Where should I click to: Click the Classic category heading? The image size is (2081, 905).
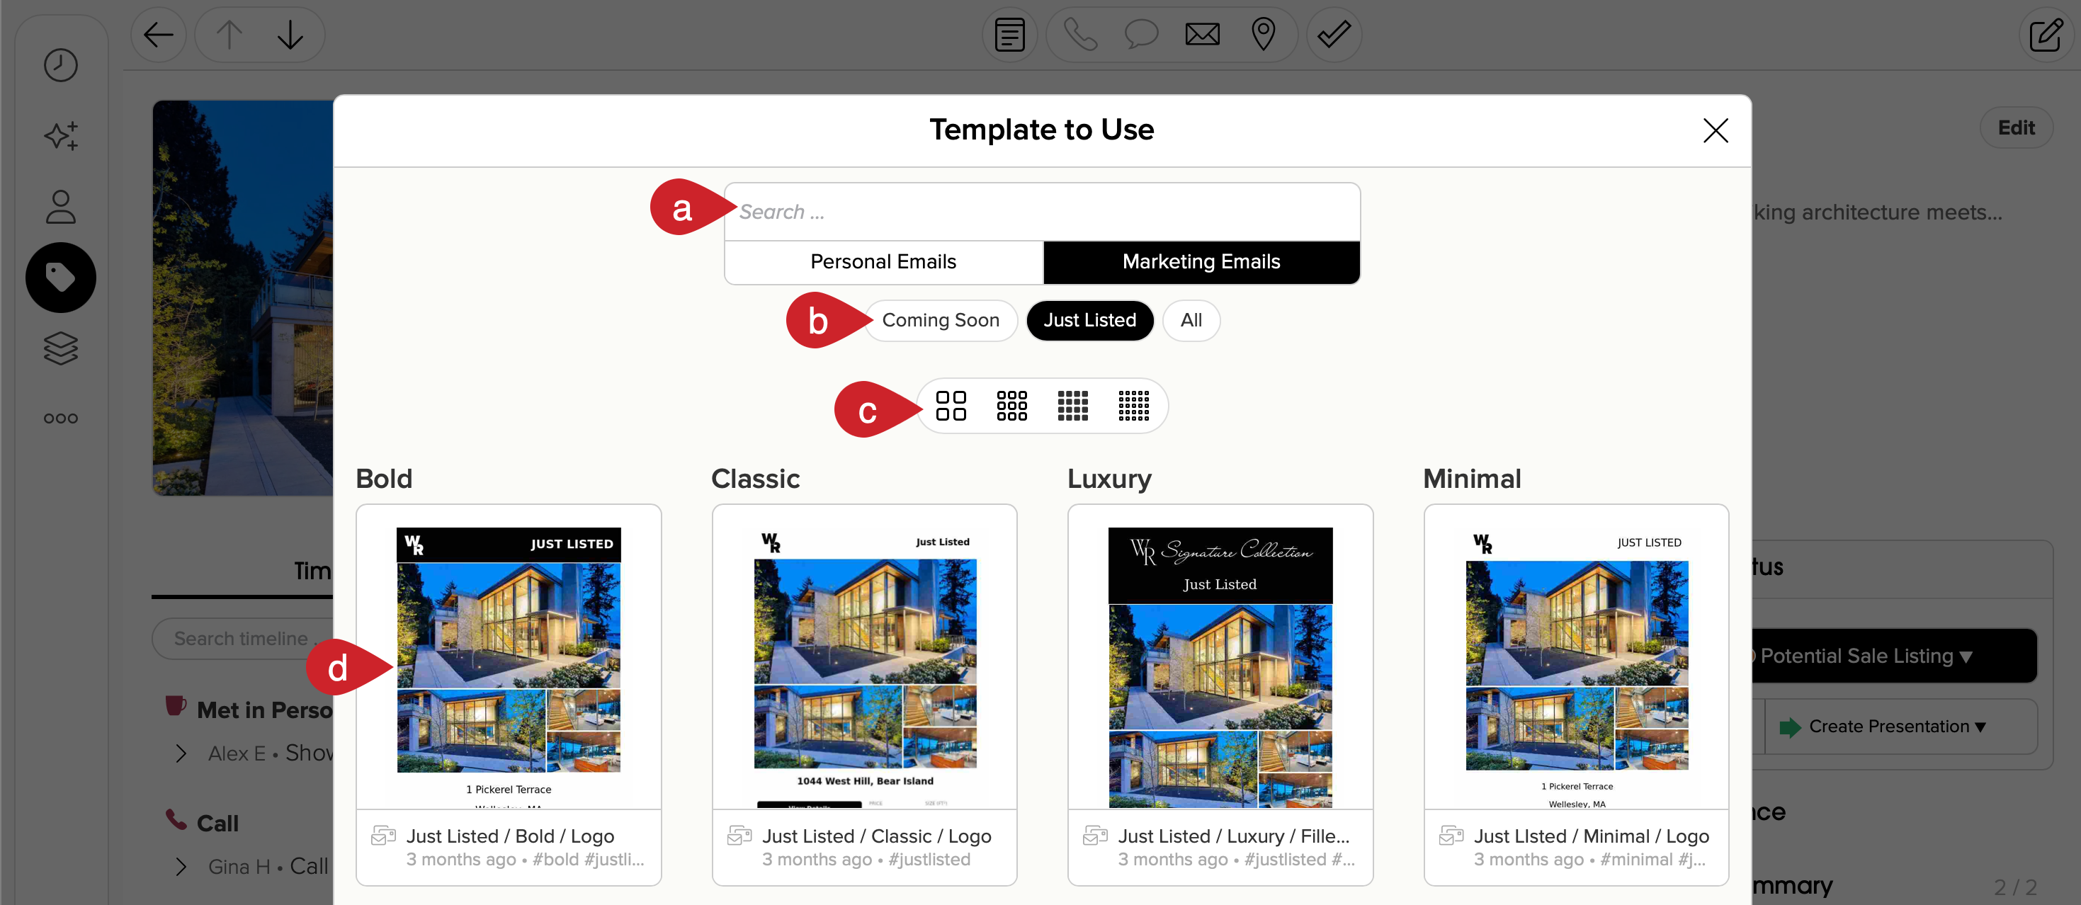[755, 479]
